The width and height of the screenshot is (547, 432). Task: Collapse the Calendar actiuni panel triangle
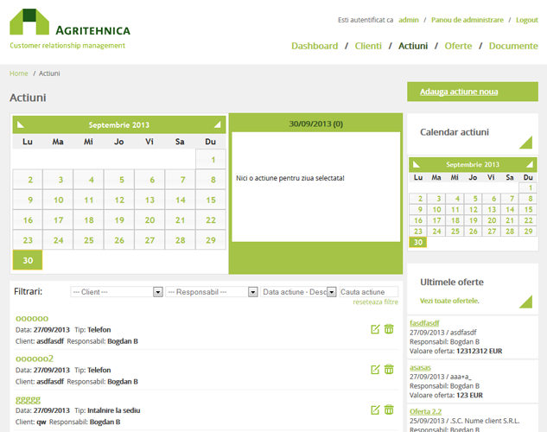pos(525,143)
